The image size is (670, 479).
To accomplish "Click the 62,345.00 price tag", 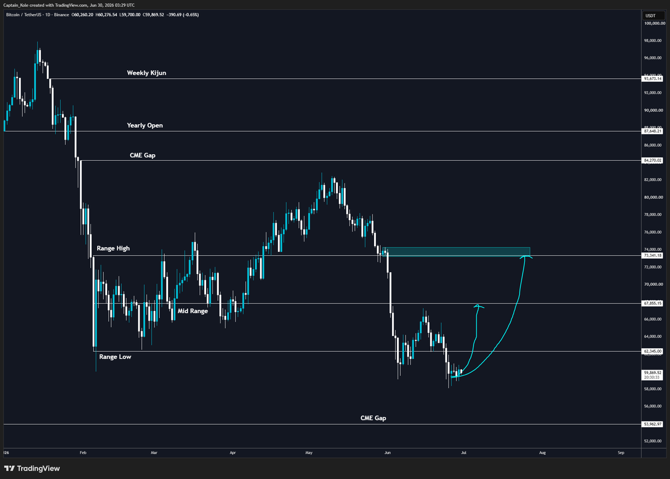I will [652, 352].
